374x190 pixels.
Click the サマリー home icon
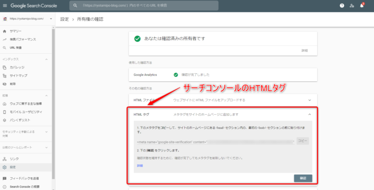tap(5, 31)
